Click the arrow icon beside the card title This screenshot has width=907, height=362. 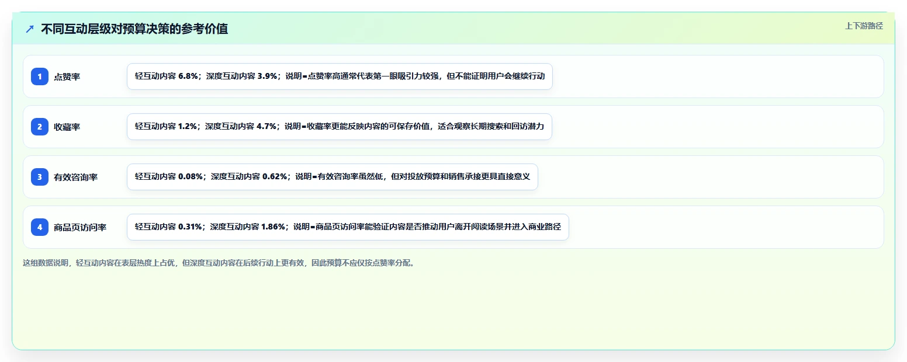(x=30, y=29)
